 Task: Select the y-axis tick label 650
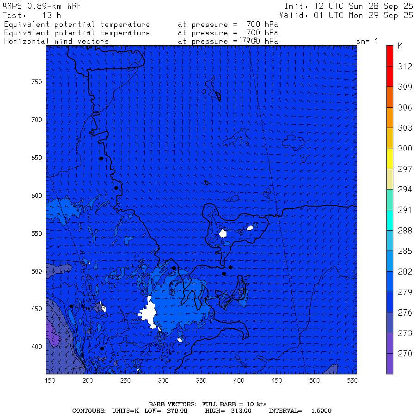37,158
